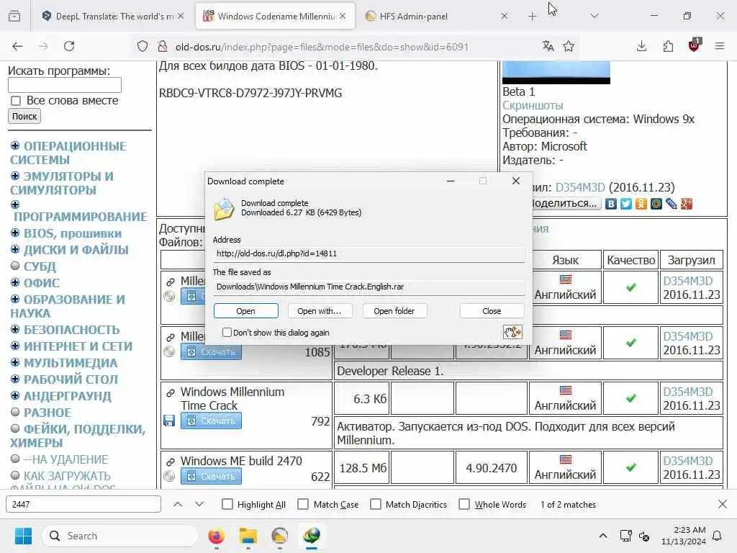This screenshot has height=553, width=737.
Task: Choose 'Open with...' in download dialog
Action: 319,311
